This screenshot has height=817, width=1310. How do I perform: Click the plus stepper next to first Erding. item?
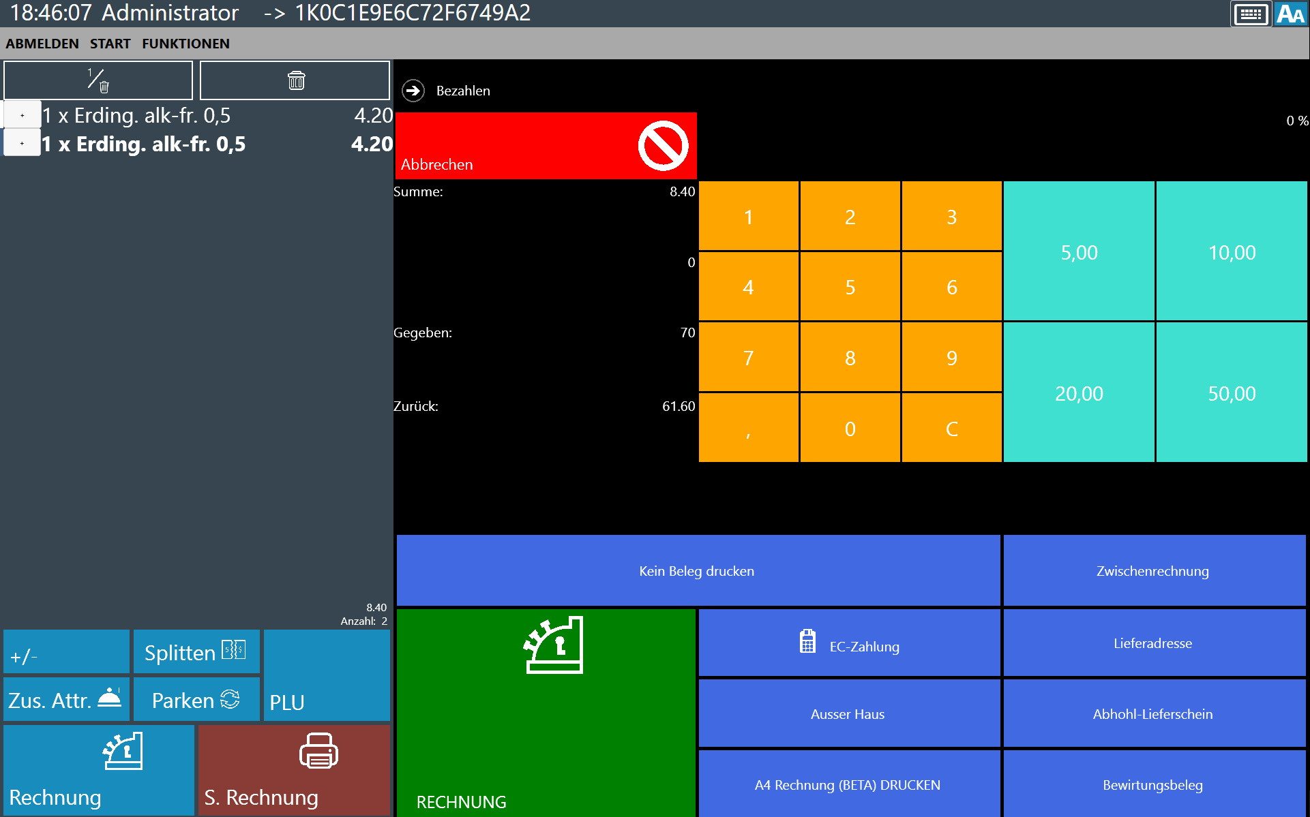[22, 114]
